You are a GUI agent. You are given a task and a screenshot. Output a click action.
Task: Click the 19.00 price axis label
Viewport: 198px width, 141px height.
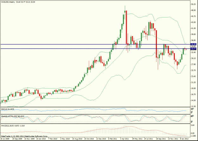(x=194, y=88)
